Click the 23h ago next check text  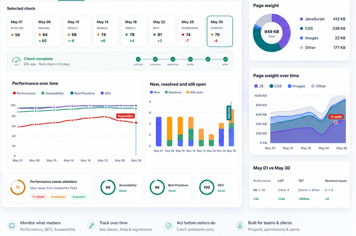point(47,64)
